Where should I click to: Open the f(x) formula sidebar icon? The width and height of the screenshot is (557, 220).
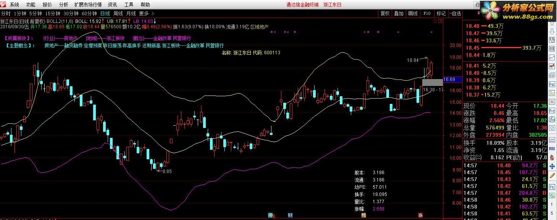(x=552, y=119)
